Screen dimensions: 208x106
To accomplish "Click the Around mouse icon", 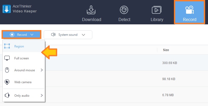I will click(x=7, y=70).
